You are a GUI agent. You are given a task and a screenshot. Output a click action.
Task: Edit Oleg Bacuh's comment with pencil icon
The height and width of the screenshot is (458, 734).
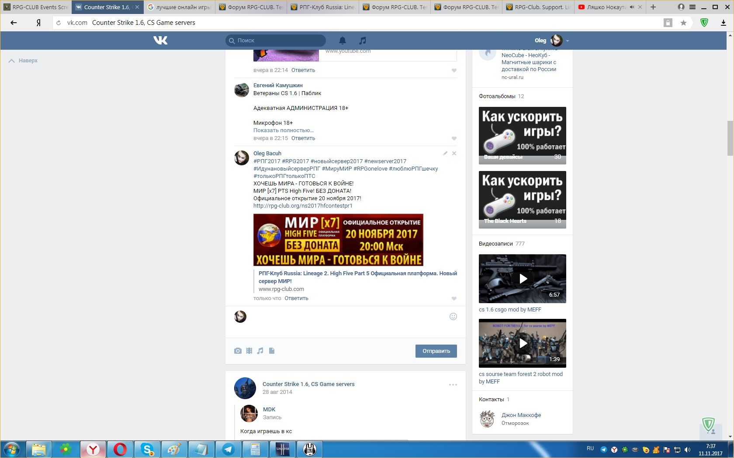click(x=445, y=153)
